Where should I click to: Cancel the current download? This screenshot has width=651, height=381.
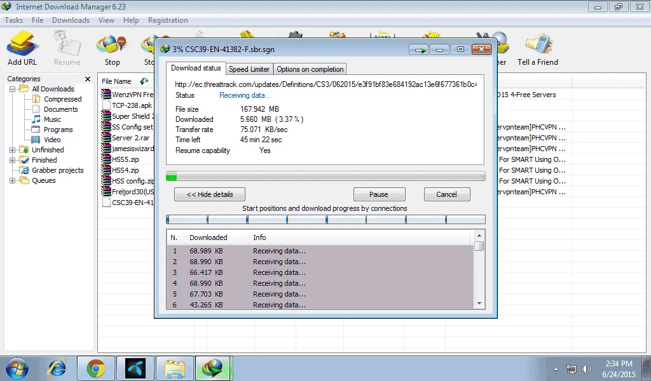(447, 194)
